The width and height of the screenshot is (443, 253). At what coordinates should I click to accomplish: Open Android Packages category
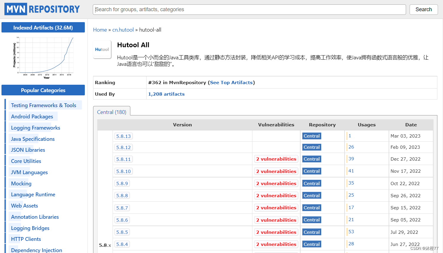click(32, 117)
